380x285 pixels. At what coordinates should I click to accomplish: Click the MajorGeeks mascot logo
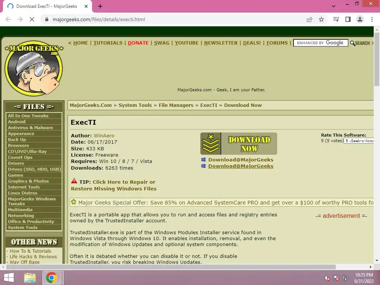[x=34, y=68]
